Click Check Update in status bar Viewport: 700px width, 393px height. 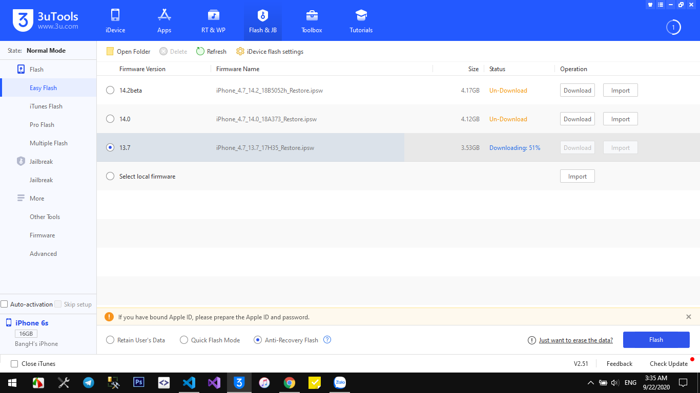coord(669,364)
